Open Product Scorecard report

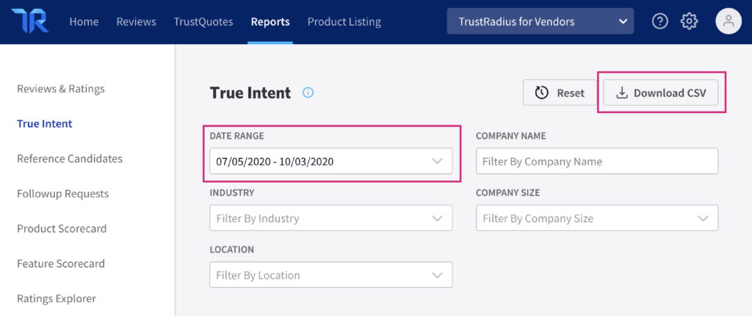coord(62,228)
